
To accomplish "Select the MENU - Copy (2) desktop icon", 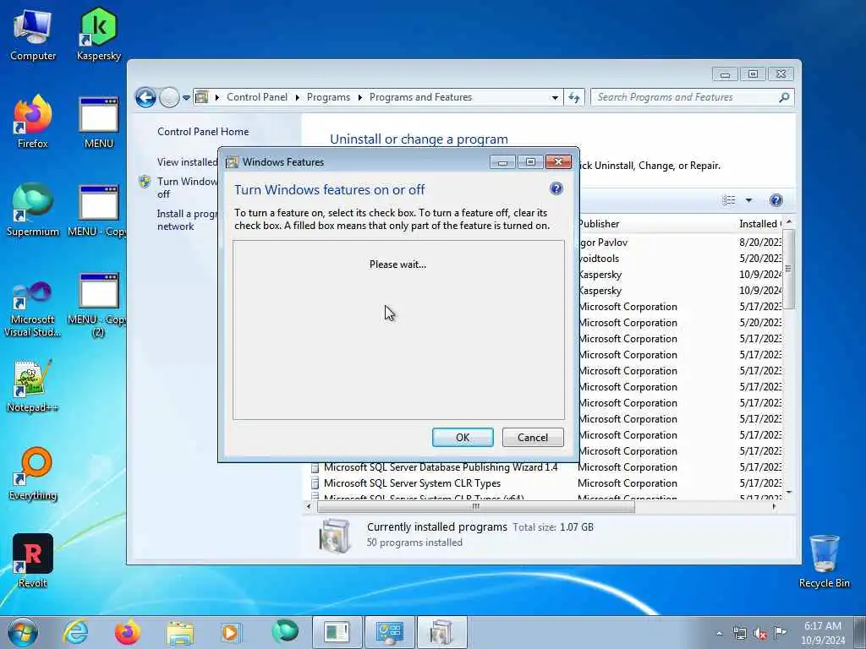I will point(98,304).
